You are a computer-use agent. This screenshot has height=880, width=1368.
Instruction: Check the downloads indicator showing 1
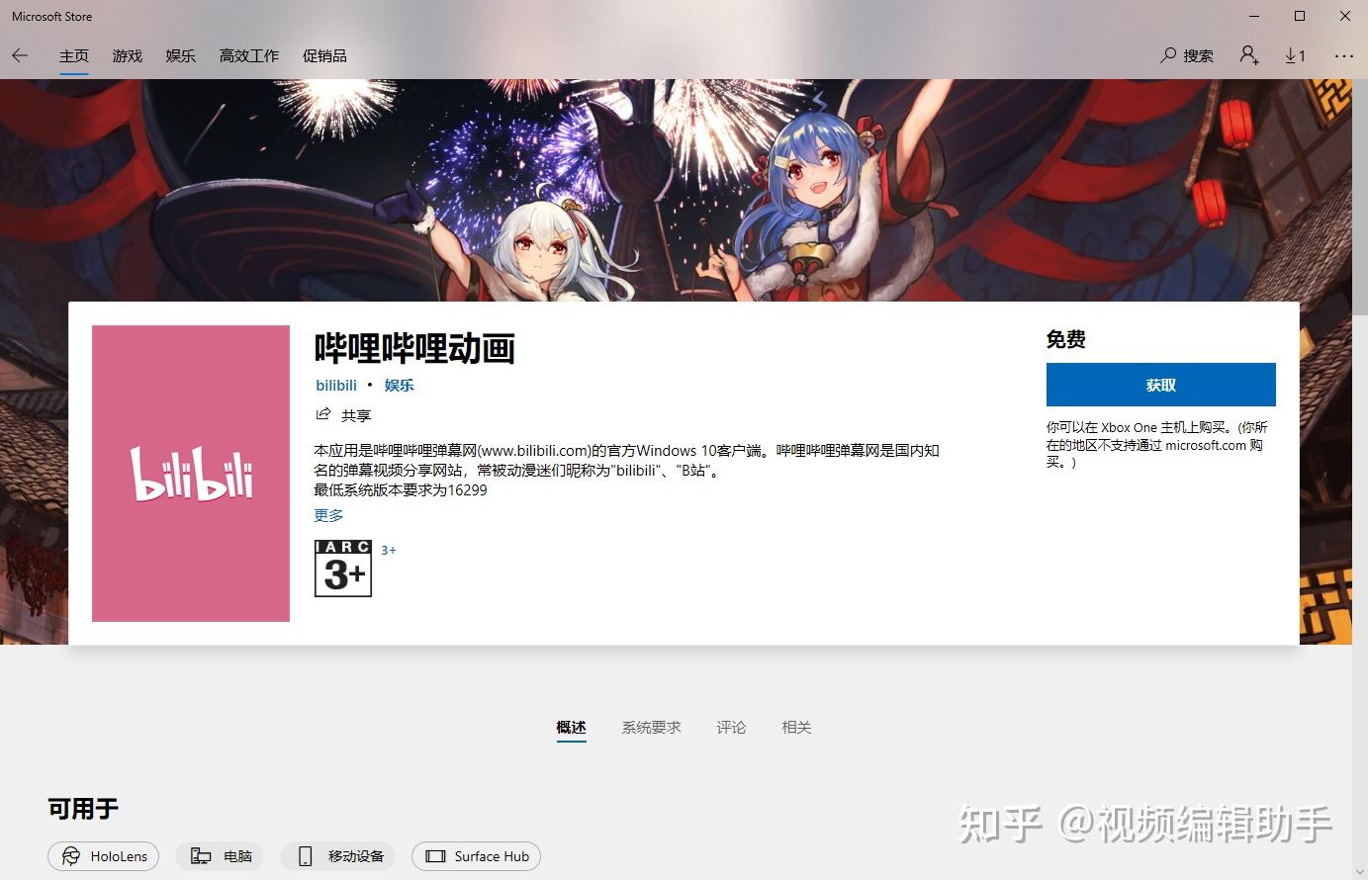[1295, 55]
